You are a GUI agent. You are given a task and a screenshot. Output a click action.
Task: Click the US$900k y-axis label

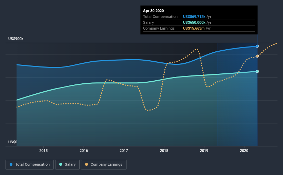pyautogui.click(x=16, y=39)
